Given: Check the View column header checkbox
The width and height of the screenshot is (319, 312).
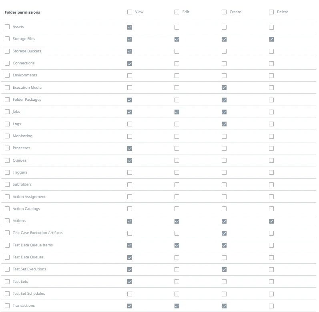Looking at the screenshot, I should [x=130, y=12].
